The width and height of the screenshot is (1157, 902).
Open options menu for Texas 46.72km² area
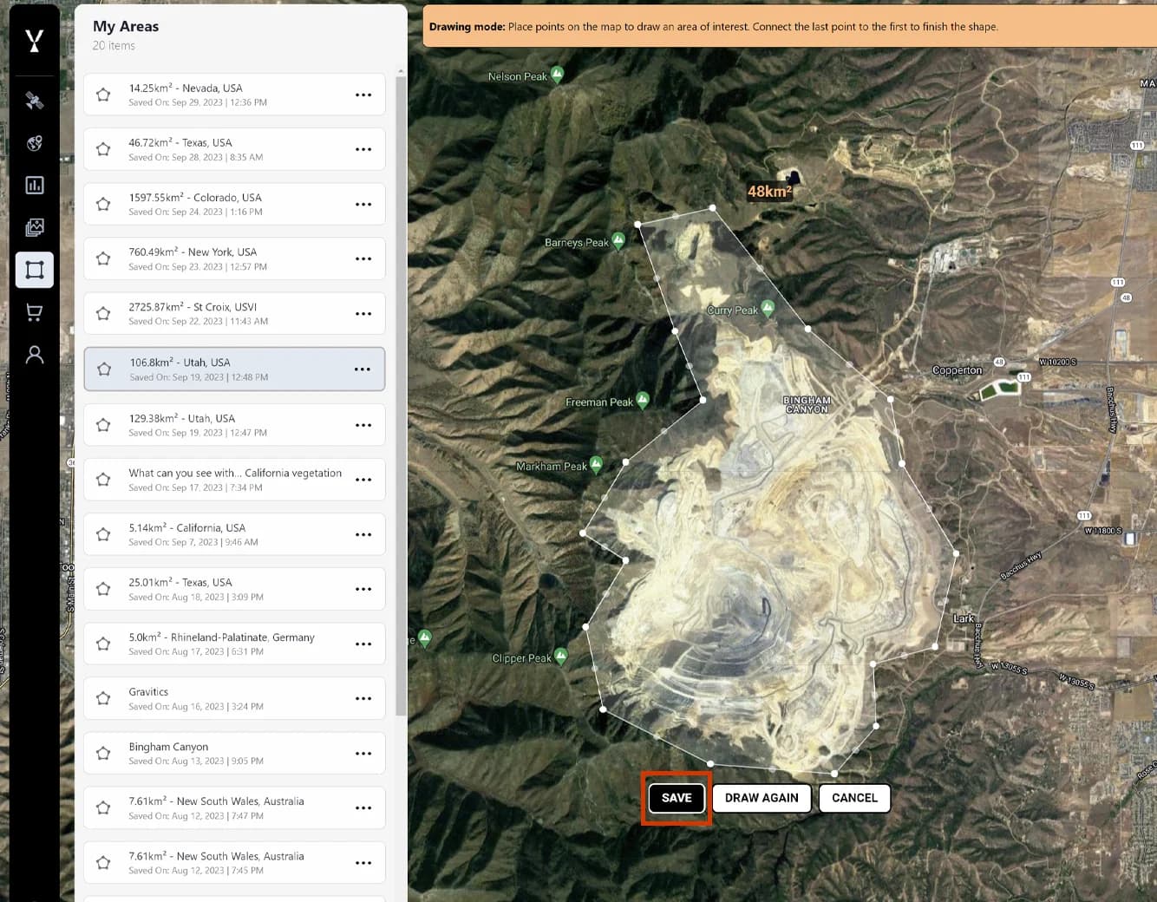(x=363, y=149)
